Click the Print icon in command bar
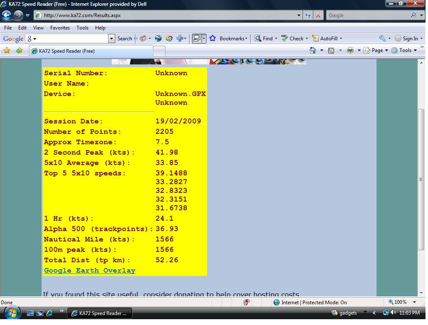Image resolution: width=428 pixels, height=325 pixels. [350, 50]
